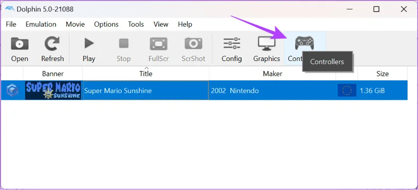Click the '2002 Nintendo' maker cell
Image resolution: width=418 pixels, height=190 pixels.
coord(272,90)
